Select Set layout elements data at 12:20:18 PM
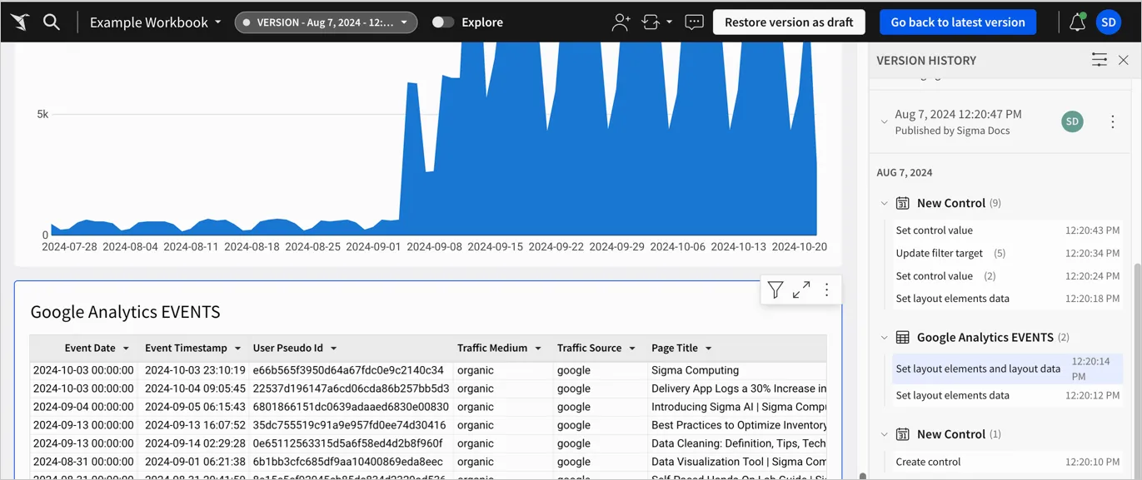This screenshot has width=1142, height=480. click(1007, 299)
